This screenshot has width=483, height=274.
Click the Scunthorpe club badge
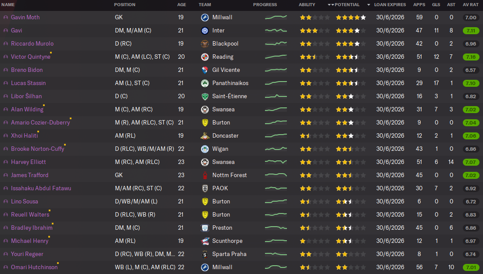[x=204, y=241]
